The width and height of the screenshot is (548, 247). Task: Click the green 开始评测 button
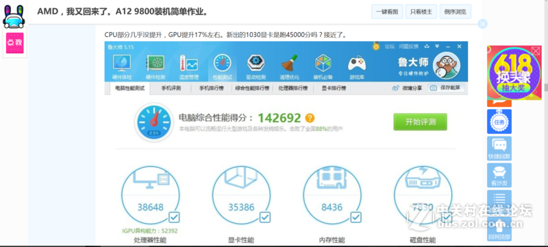pyautogui.click(x=420, y=121)
